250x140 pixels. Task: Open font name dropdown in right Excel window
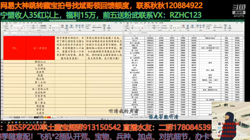click(x=143, y=26)
